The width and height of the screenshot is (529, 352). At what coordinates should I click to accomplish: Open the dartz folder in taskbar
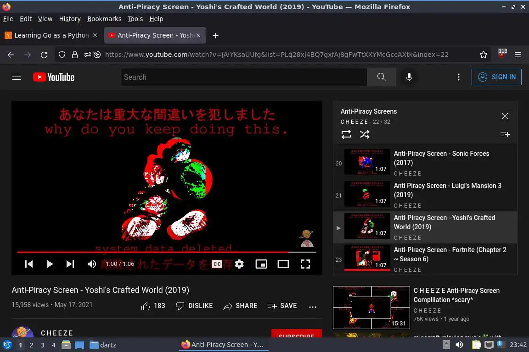[103, 345]
